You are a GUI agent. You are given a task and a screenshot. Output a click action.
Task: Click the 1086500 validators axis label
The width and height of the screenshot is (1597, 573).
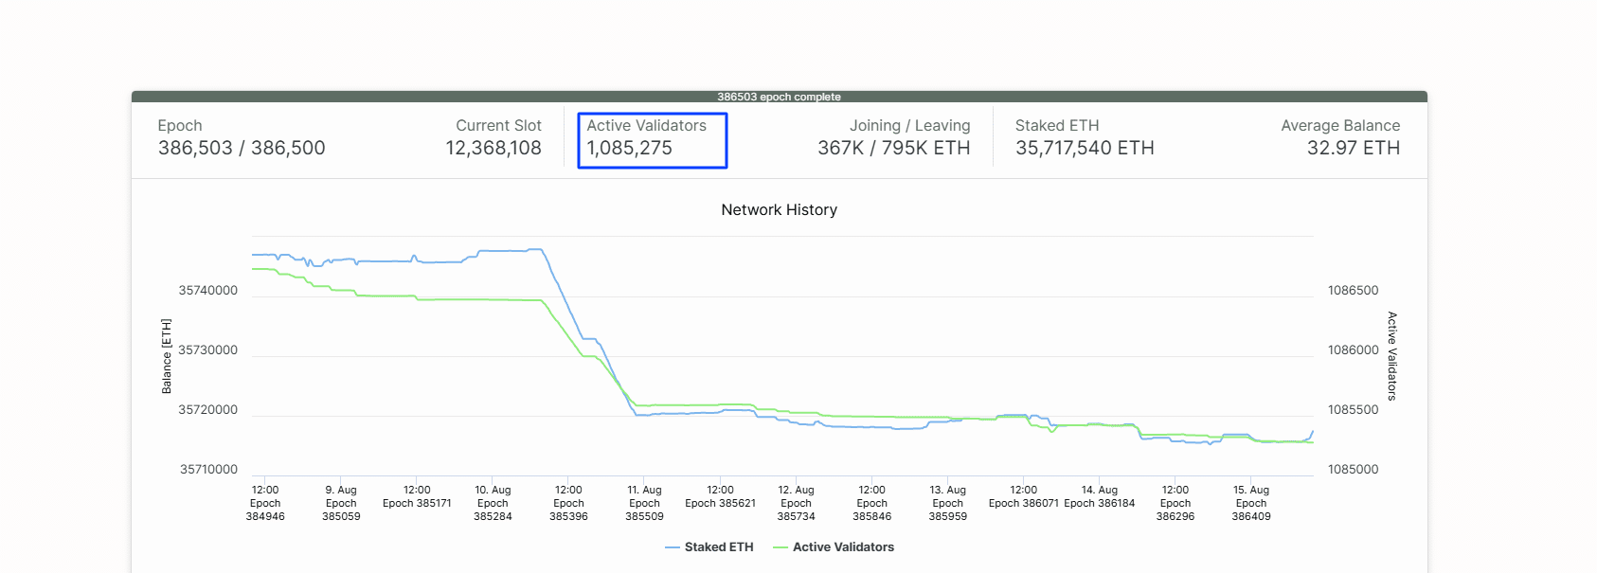(x=1354, y=291)
